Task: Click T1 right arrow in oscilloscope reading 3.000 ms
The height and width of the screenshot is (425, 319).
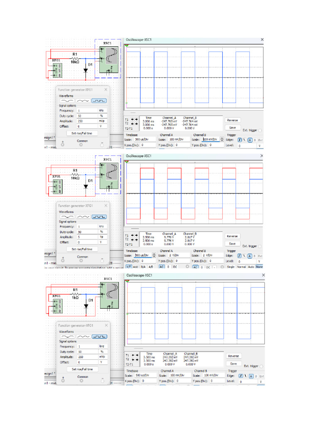Action: pos(136,119)
